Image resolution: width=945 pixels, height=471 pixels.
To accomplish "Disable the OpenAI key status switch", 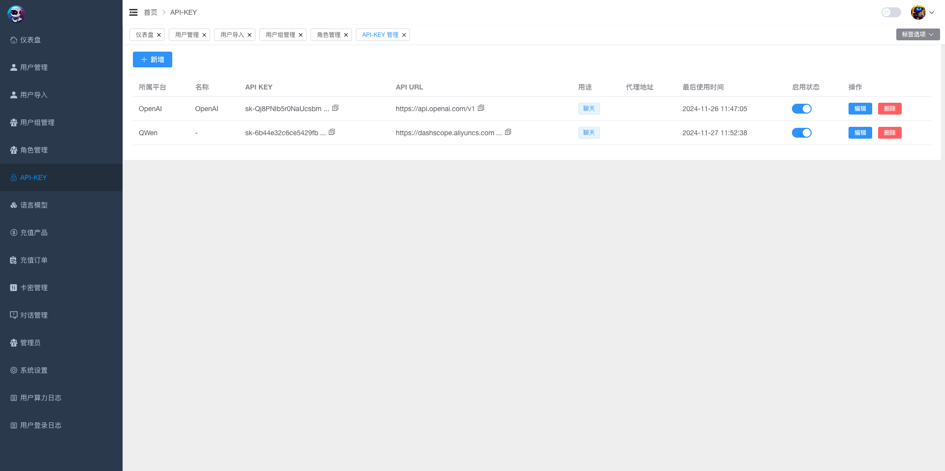I will tap(801, 109).
